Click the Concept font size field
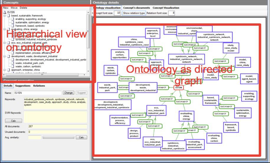This screenshot has height=163, width=270. pyautogui.click(x=117, y=13)
